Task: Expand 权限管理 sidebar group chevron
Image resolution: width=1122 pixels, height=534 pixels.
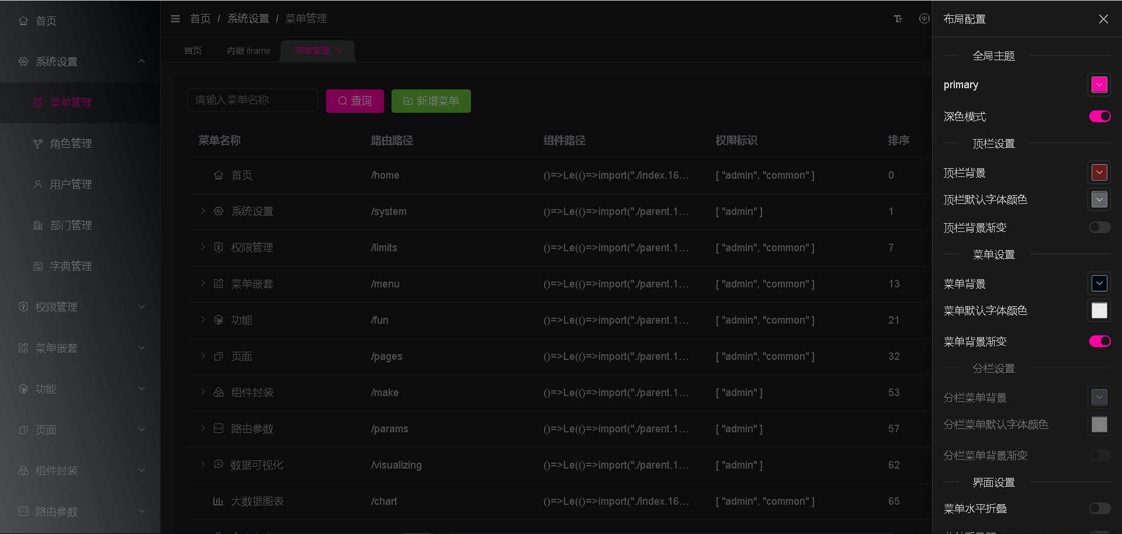Action: click(x=141, y=307)
